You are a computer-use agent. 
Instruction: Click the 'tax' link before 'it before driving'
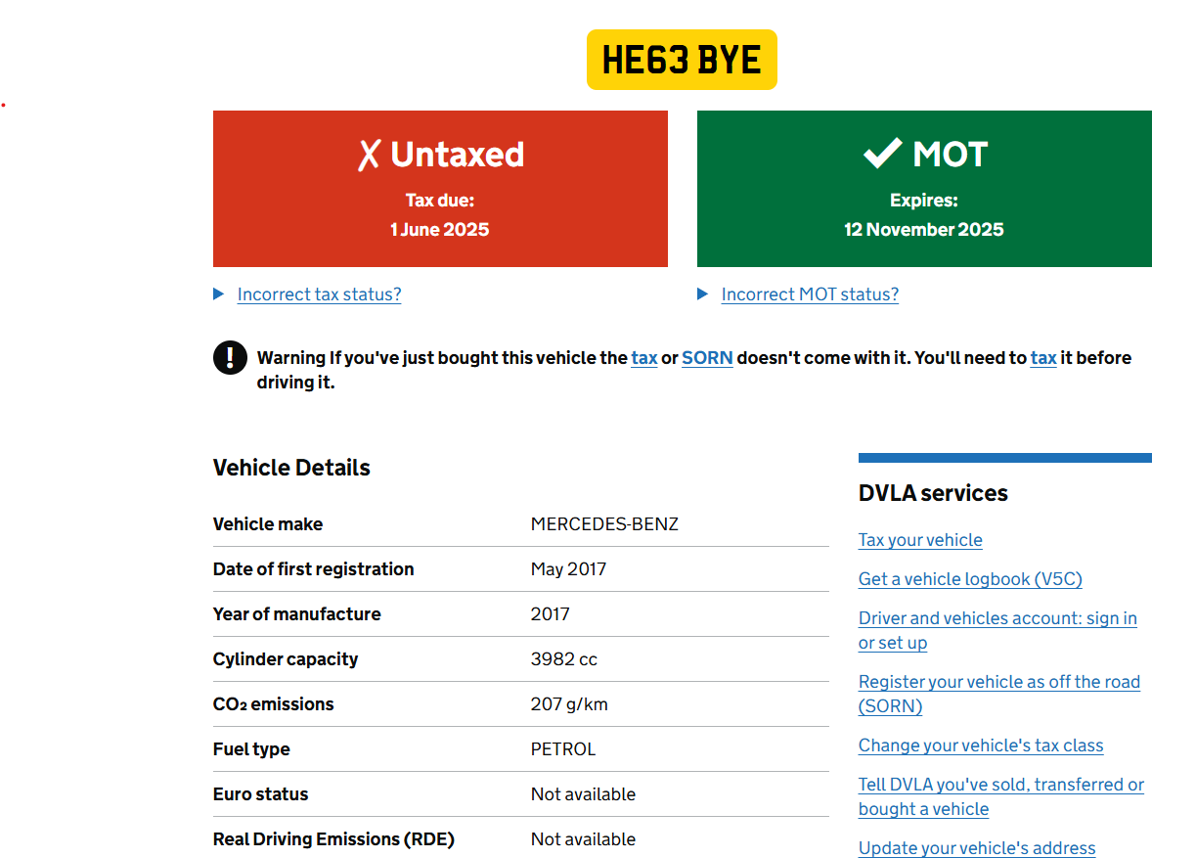1043,358
